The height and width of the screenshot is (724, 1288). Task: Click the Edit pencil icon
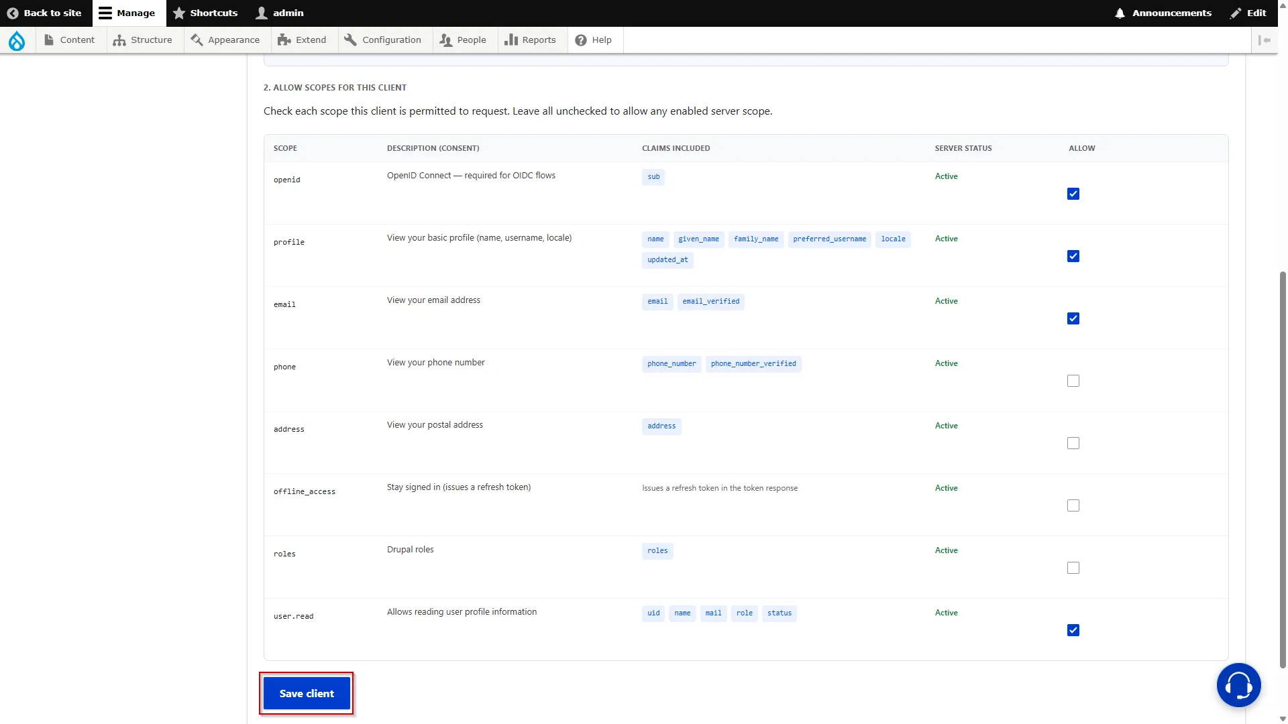click(x=1236, y=13)
